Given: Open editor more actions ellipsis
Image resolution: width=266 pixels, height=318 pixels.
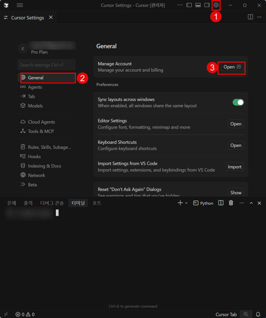Looking at the screenshot, I should coord(259,17).
